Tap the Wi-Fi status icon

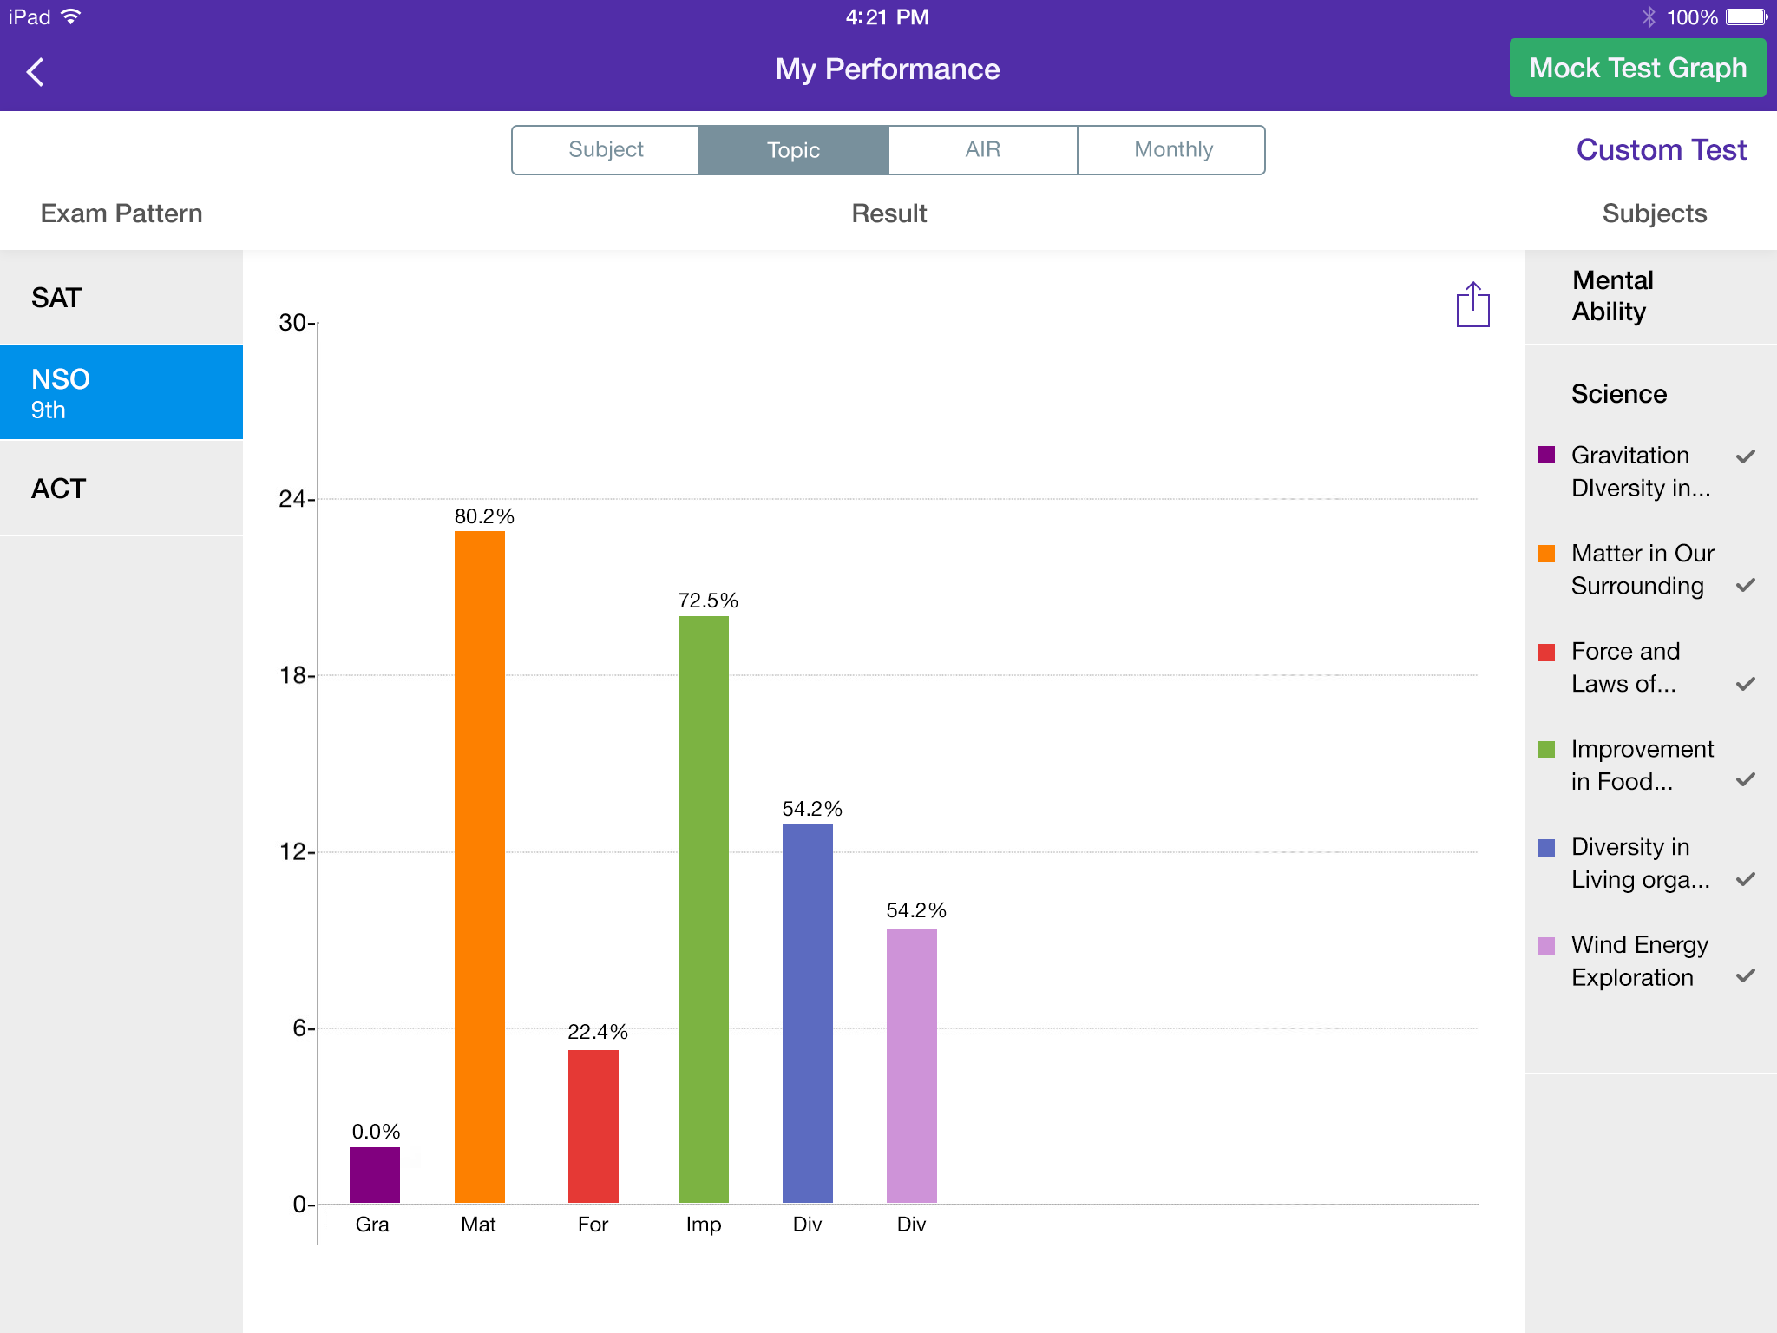(x=72, y=16)
